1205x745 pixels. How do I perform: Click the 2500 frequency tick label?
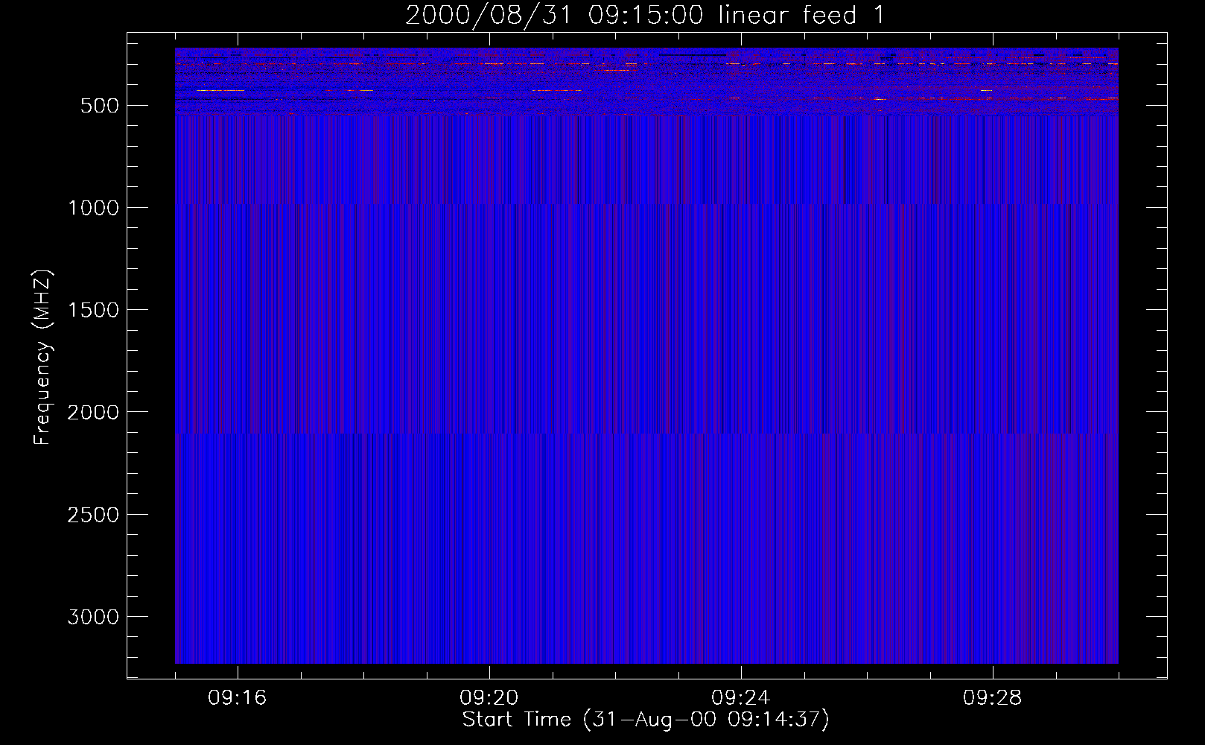pyautogui.click(x=93, y=515)
